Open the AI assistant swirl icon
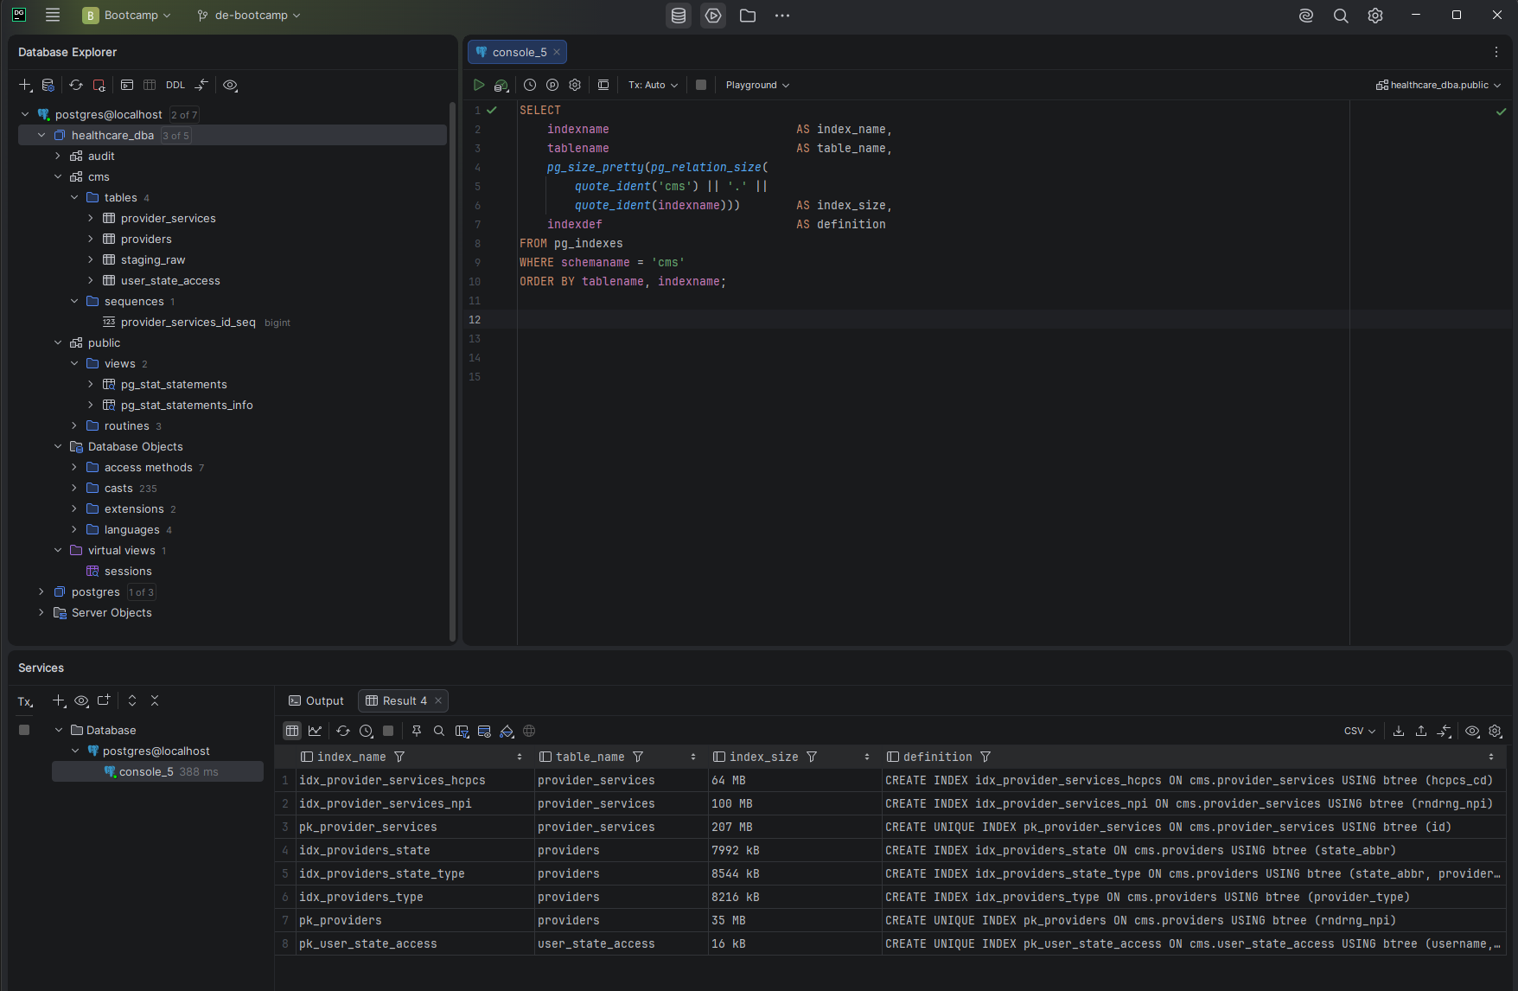 [x=1306, y=16]
